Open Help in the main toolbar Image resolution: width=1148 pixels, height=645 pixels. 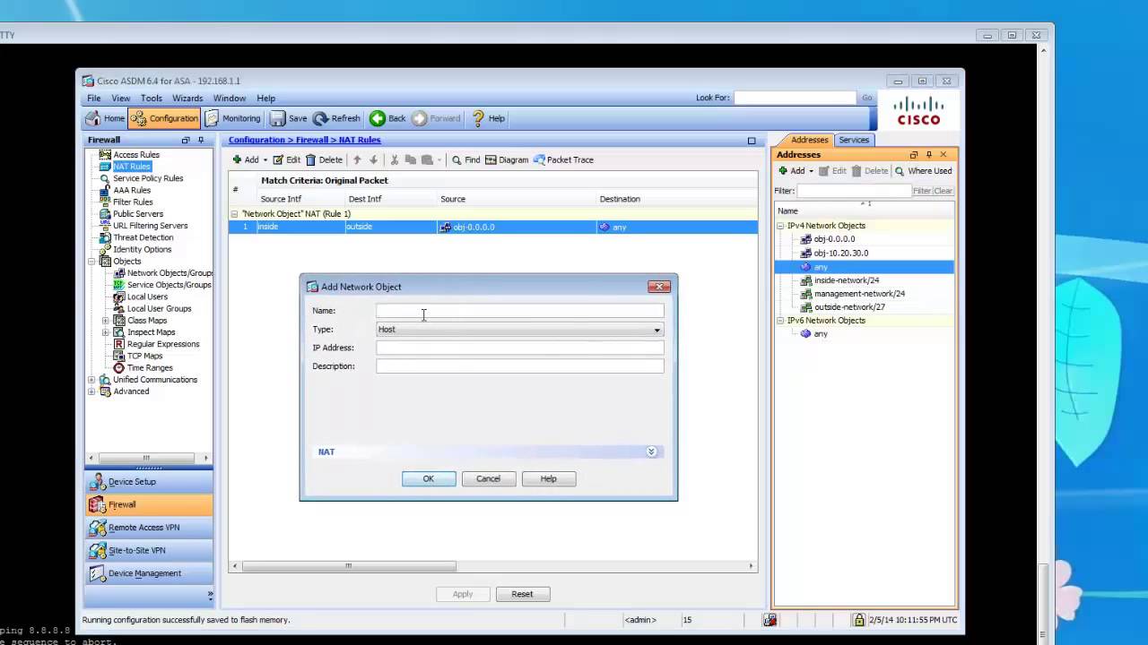[488, 118]
